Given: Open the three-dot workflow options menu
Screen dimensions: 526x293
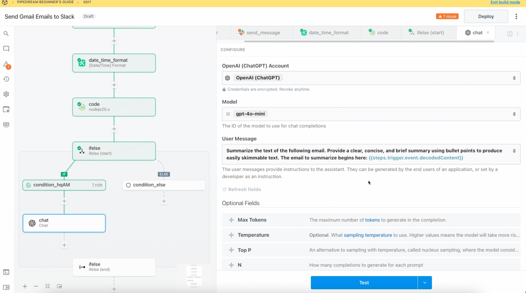Looking at the screenshot, I should 516,16.
